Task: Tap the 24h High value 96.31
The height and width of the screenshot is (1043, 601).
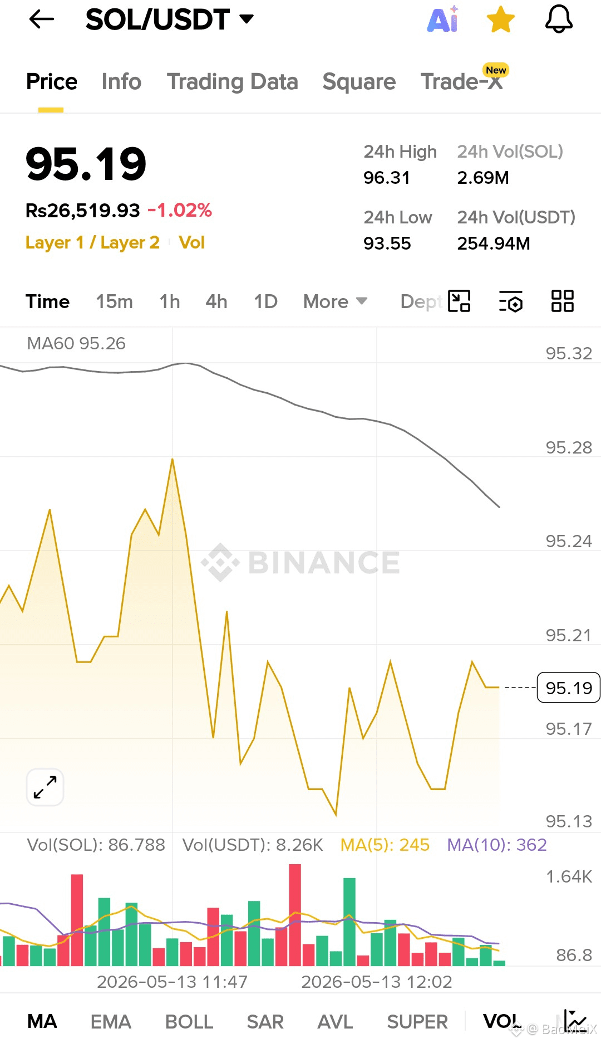Action: click(387, 178)
